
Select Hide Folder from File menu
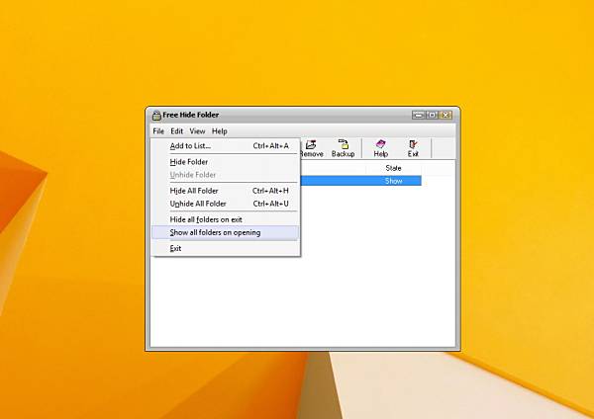click(226, 162)
